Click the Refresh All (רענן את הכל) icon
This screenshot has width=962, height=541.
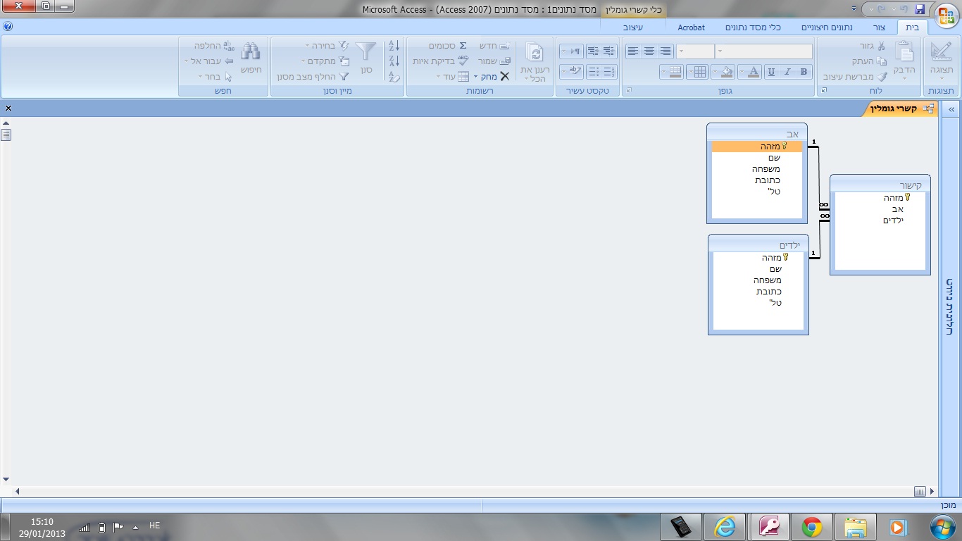(536, 54)
